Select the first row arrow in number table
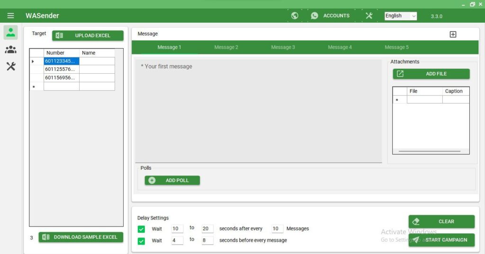This screenshot has height=254, width=485. point(33,61)
